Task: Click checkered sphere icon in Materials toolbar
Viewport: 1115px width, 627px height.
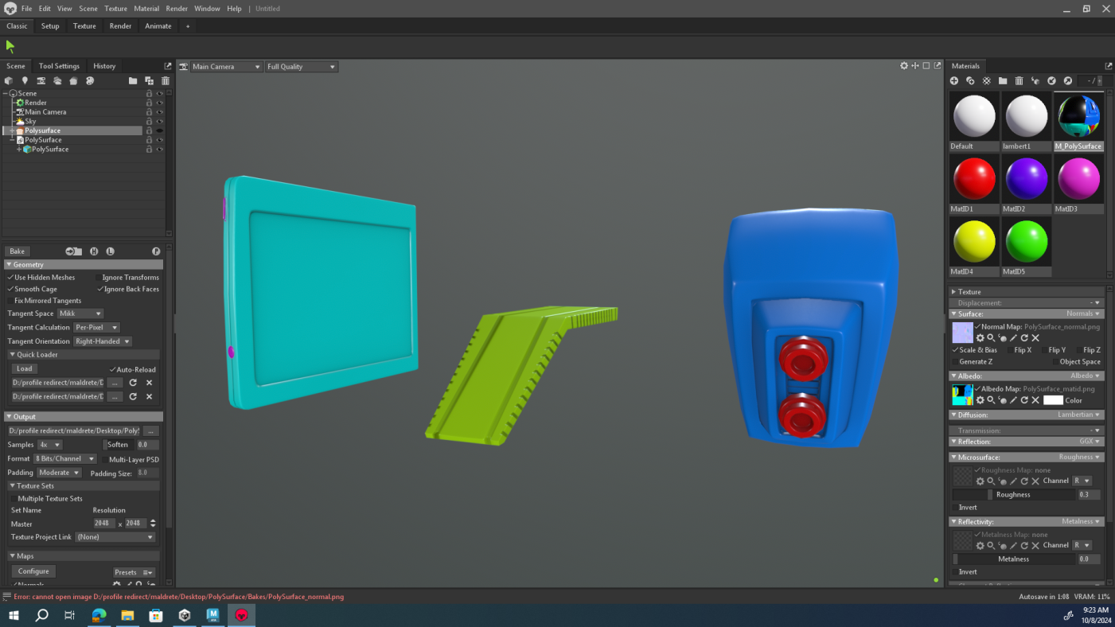Action: (x=987, y=80)
